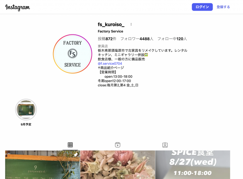The width and height of the screenshot is (243, 179).
Task: Click the blue ログイン button
Action: click(x=202, y=7)
